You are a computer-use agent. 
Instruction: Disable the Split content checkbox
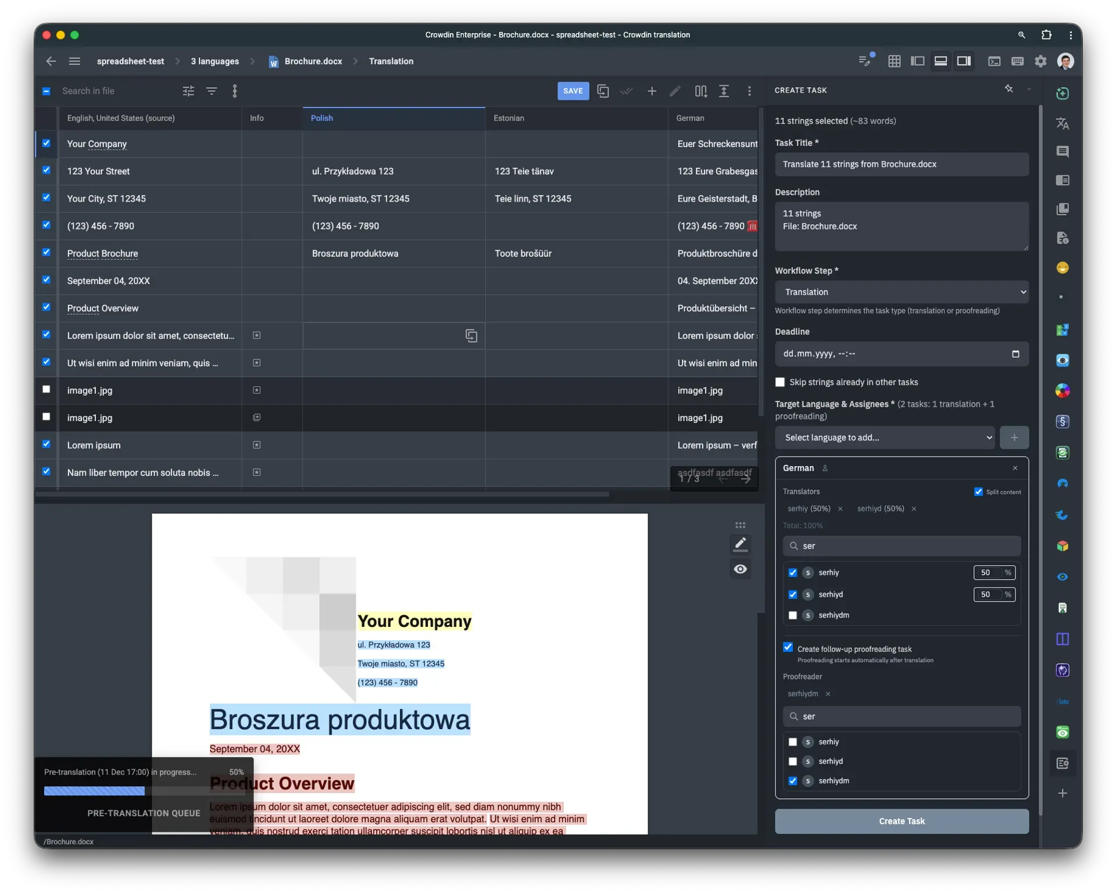(978, 491)
